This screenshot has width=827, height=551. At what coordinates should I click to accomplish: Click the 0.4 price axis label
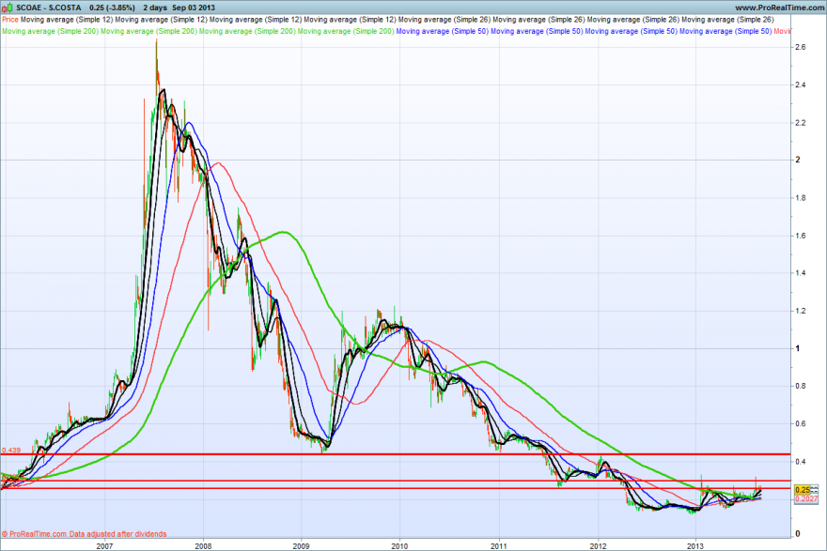(x=800, y=462)
